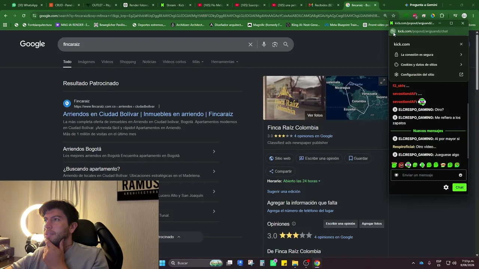Show hidden system tray icons
Image resolution: width=479 pixels, height=269 pixels.
click(x=413, y=263)
